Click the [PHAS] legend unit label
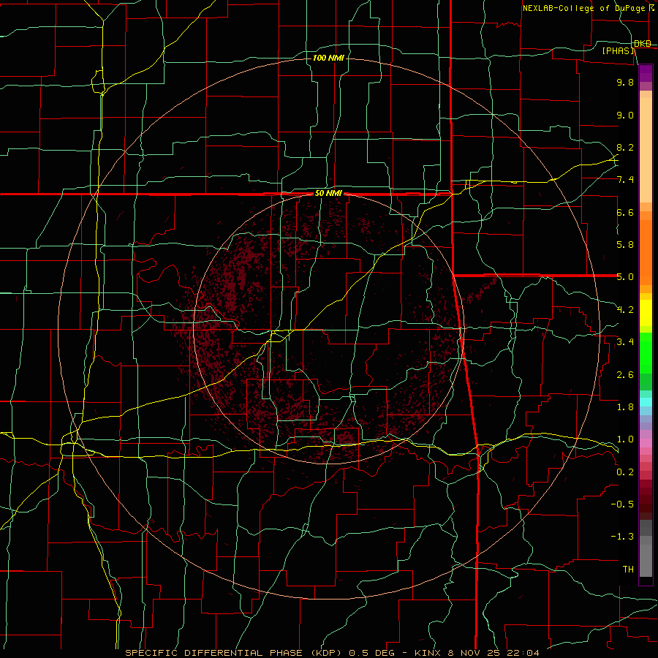 click(x=619, y=50)
